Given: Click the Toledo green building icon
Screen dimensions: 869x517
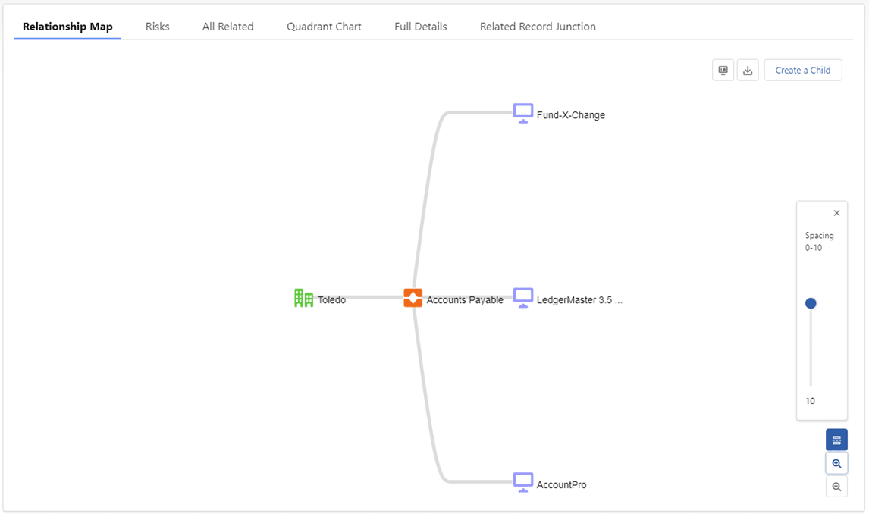Looking at the screenshot, I should [303, 298].
